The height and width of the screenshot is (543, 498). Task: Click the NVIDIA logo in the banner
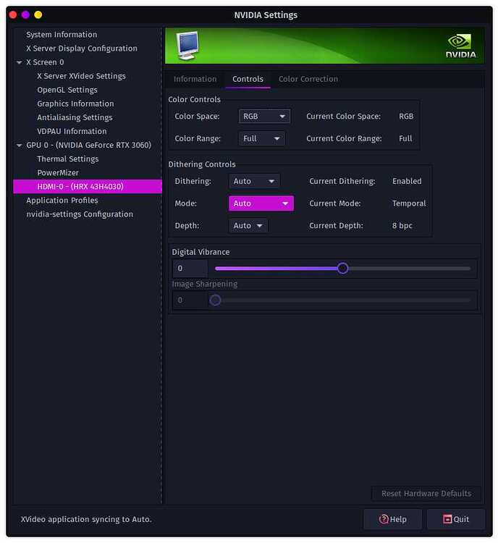(x=460, y=46)
